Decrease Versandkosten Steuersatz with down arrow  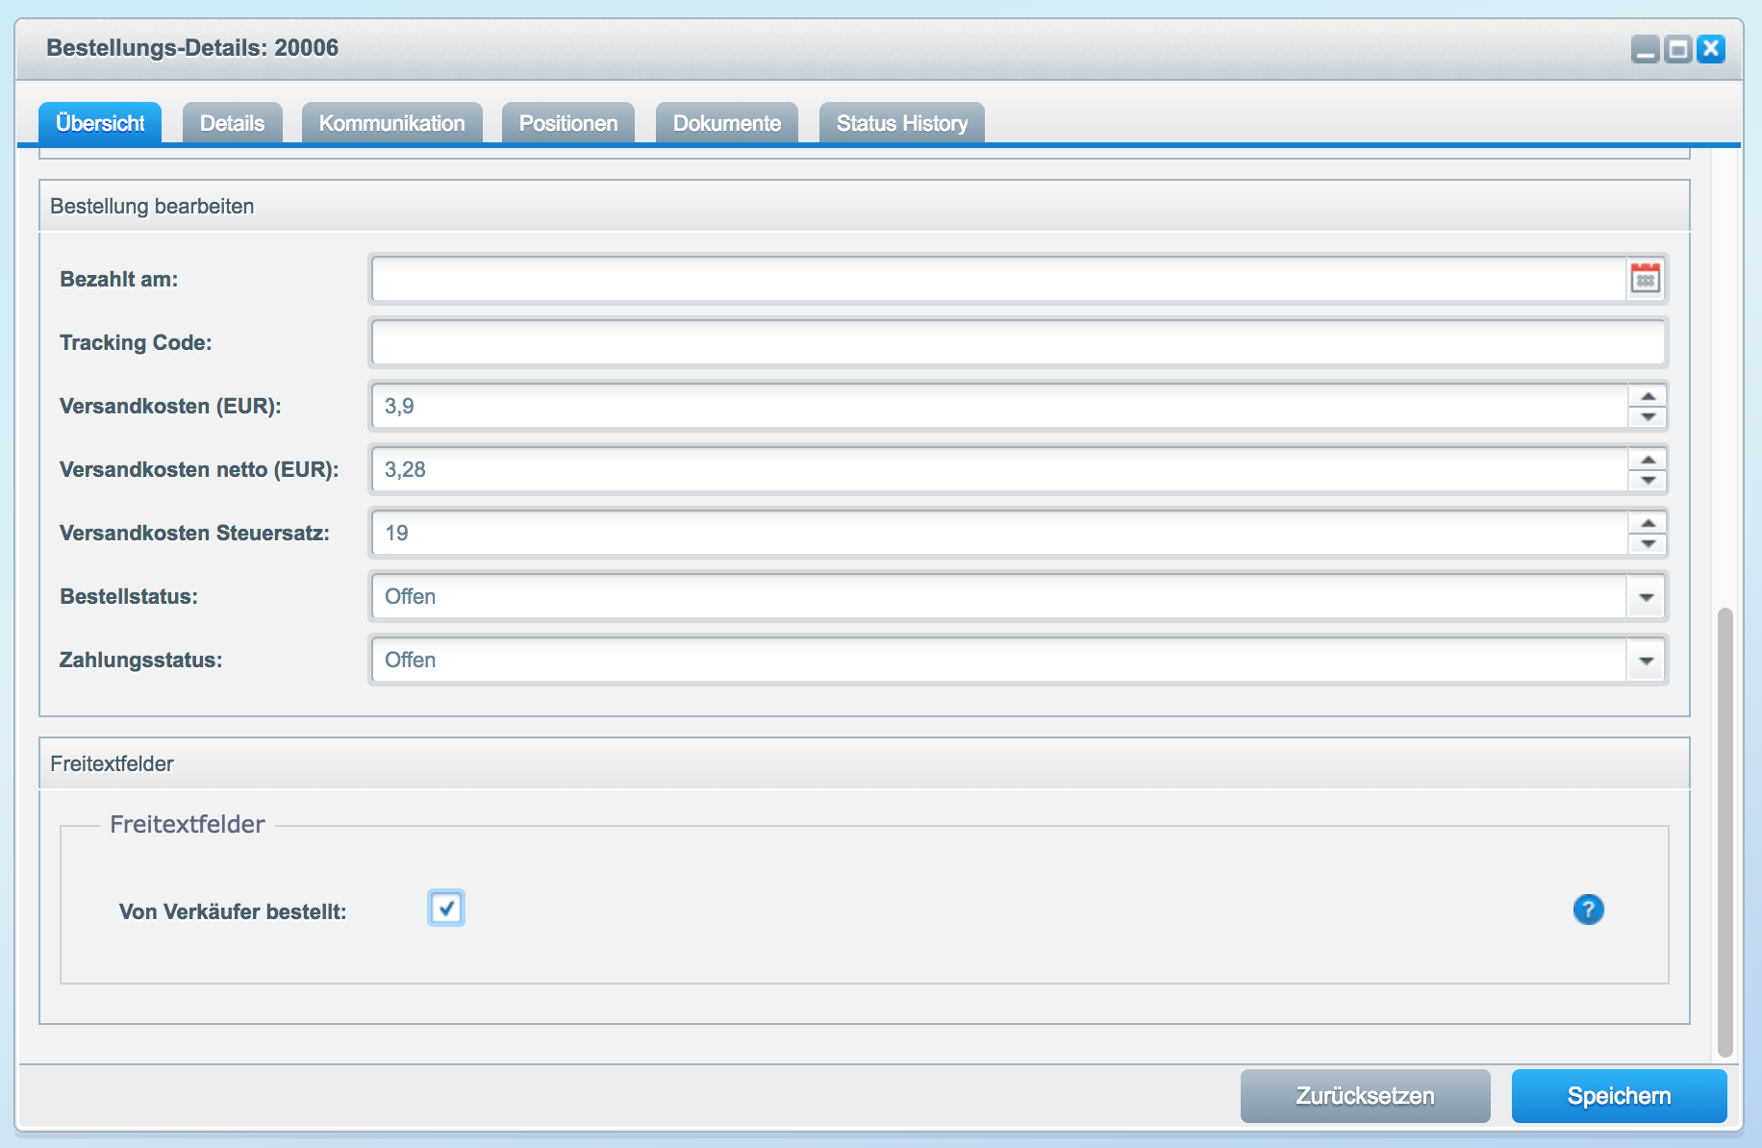pyautogui.click(x=1648, y=544)
